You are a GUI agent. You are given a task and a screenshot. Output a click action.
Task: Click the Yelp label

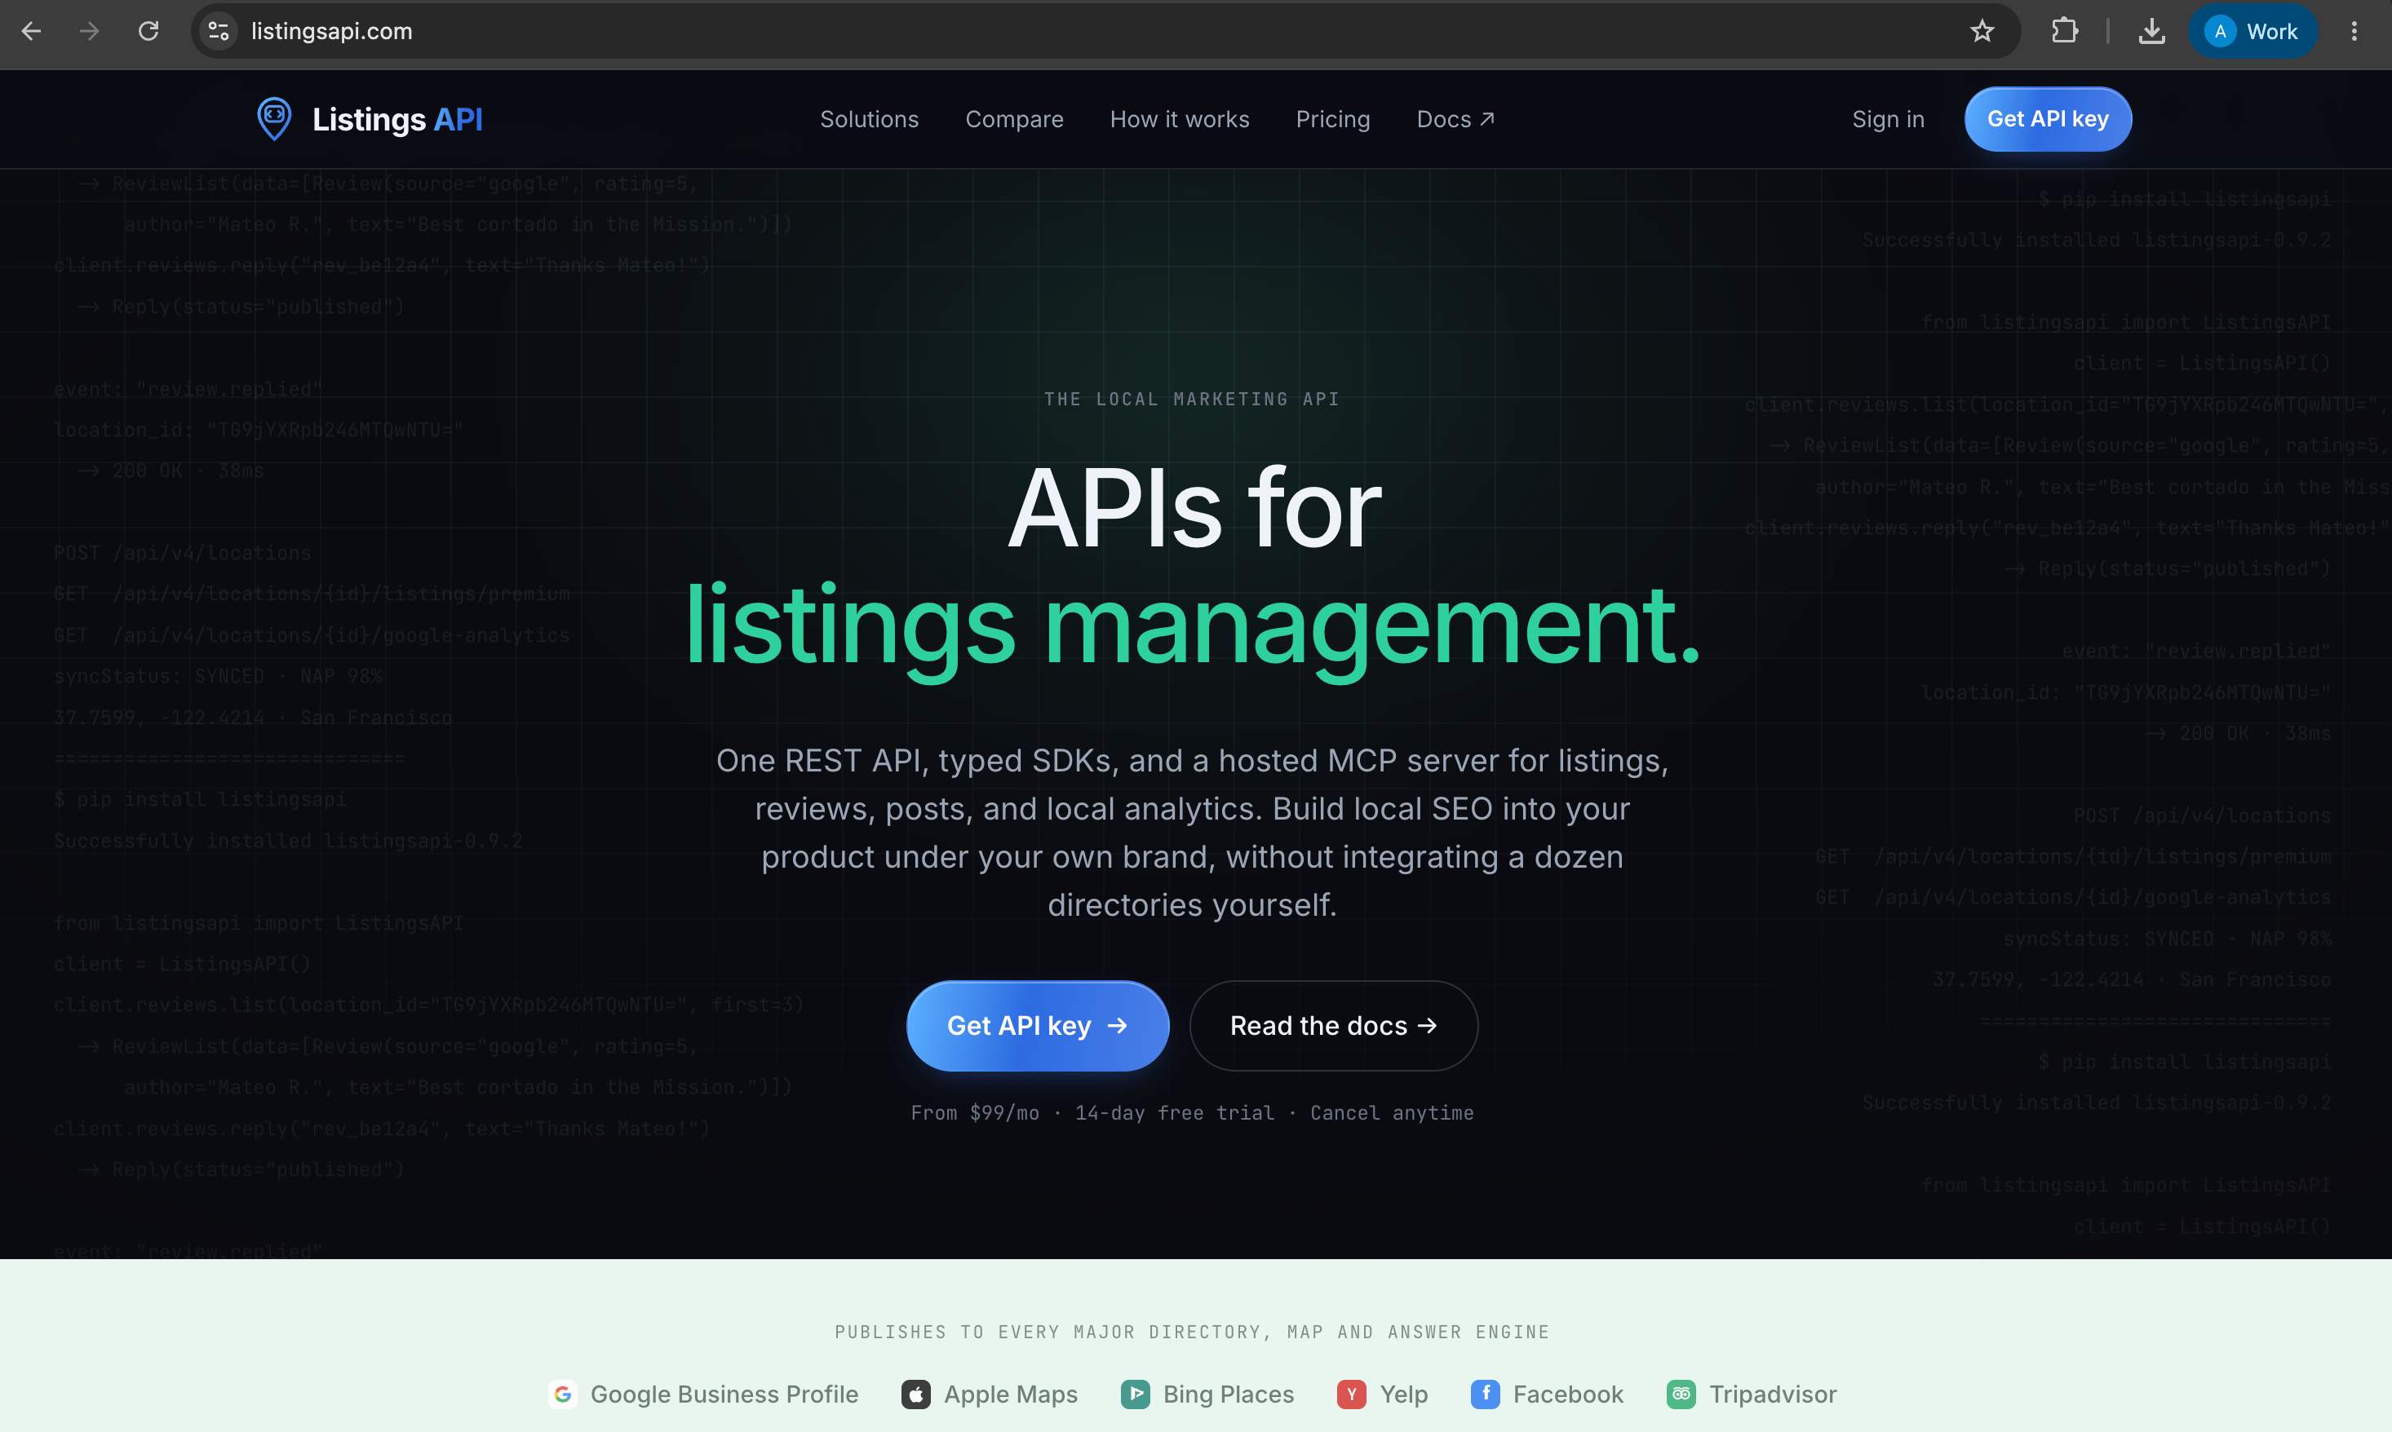1403,1394
